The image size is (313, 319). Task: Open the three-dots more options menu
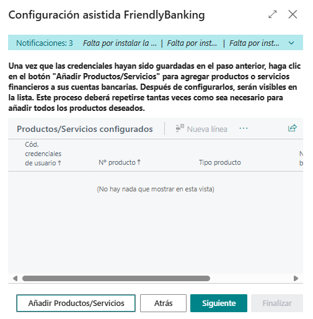[244, 128]
